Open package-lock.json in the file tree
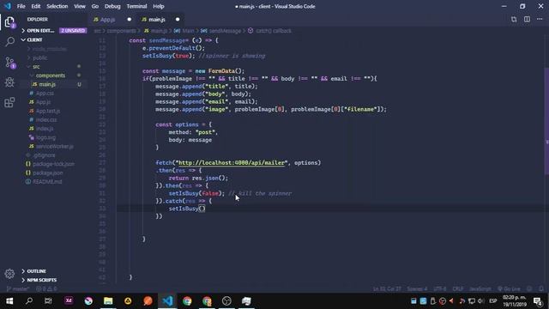549x309 pixels. (x=53, y=164)
